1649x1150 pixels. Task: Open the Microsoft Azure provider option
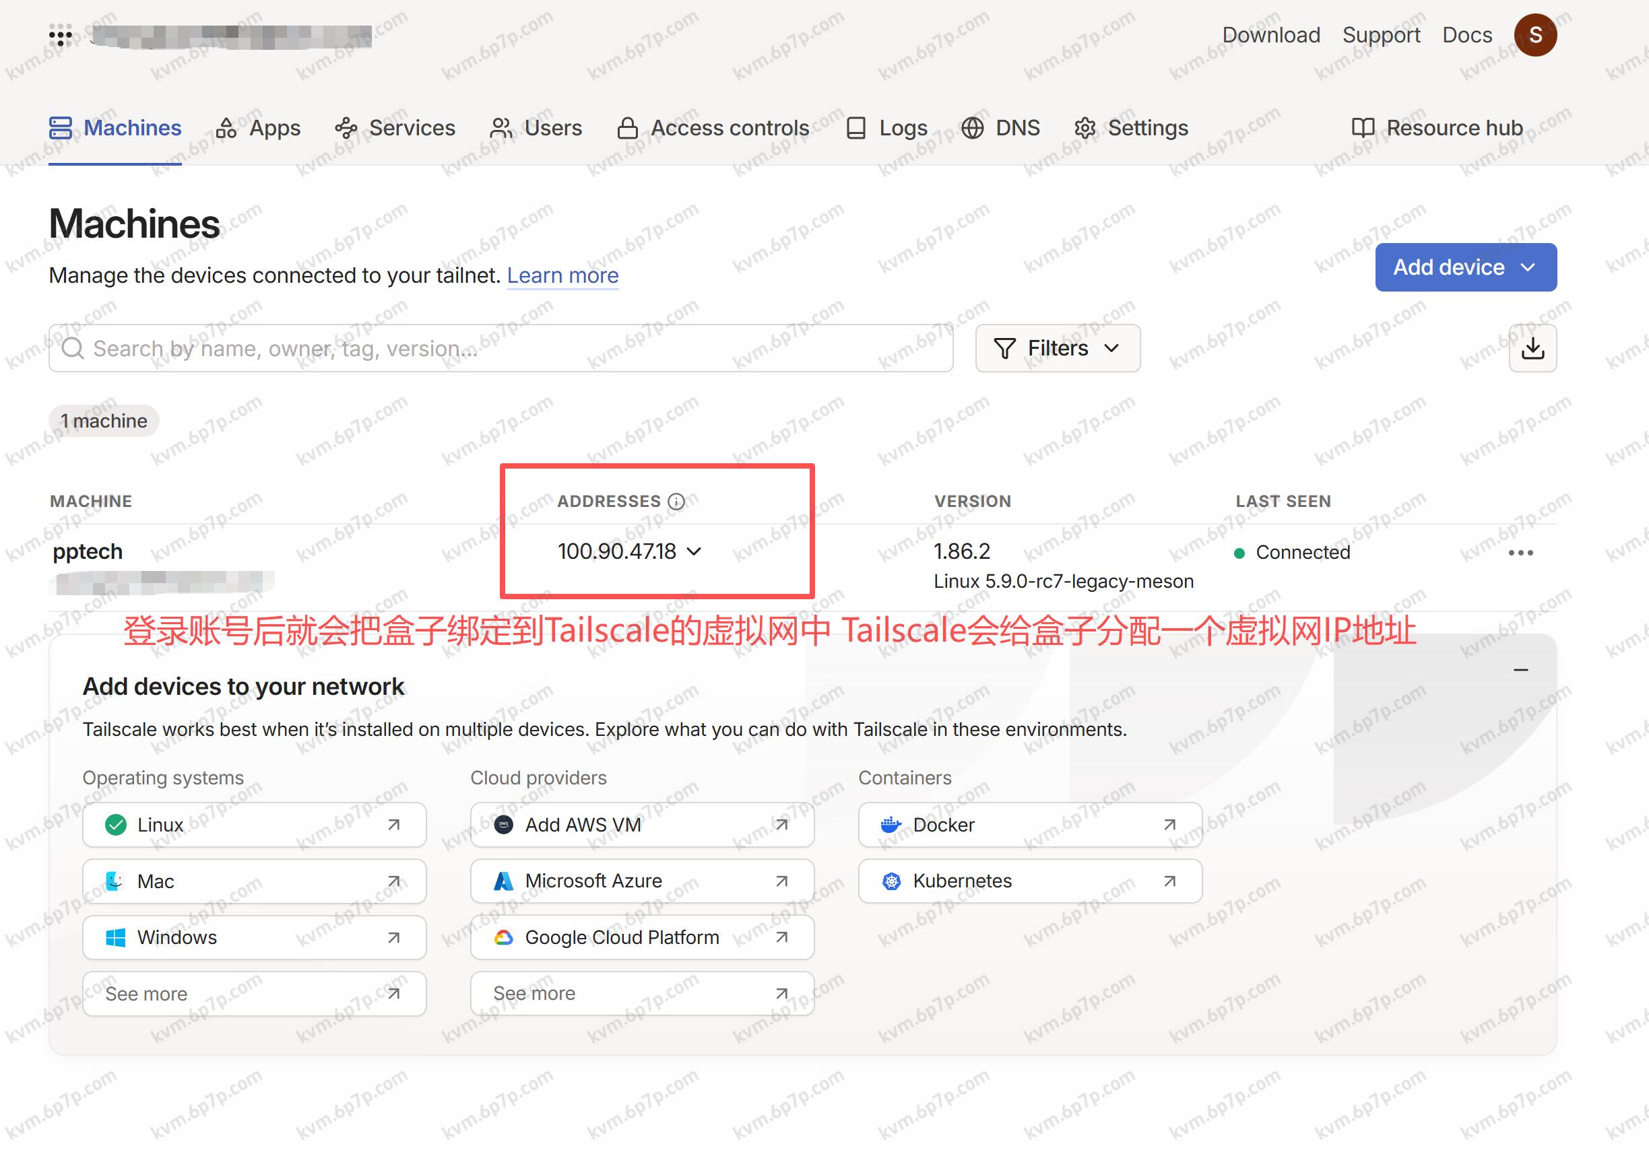coord(641,881)
